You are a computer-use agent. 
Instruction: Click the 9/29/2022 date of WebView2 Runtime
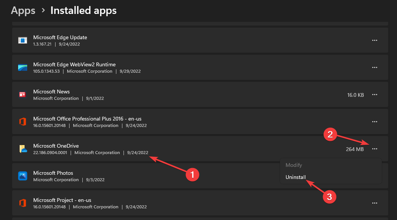click(130, 71)
